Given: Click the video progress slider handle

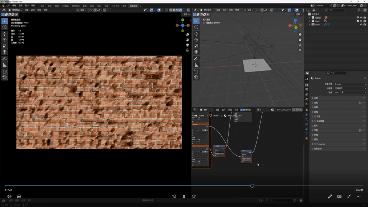Looking at the screenshot, I should tap(252, 186).
